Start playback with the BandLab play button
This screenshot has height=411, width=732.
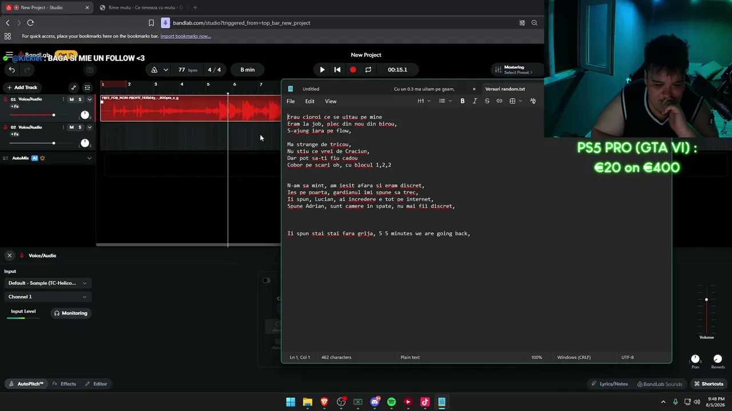(x=322, y=70)
